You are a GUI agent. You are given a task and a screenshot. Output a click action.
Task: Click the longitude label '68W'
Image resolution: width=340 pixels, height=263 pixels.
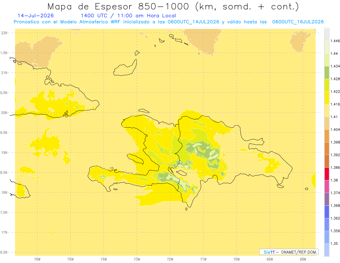pyautogui.click(x=303, y=259)
